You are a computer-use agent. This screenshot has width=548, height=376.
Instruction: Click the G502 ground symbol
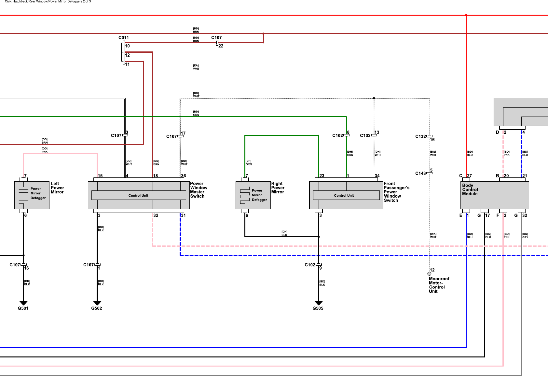(97, 303)
